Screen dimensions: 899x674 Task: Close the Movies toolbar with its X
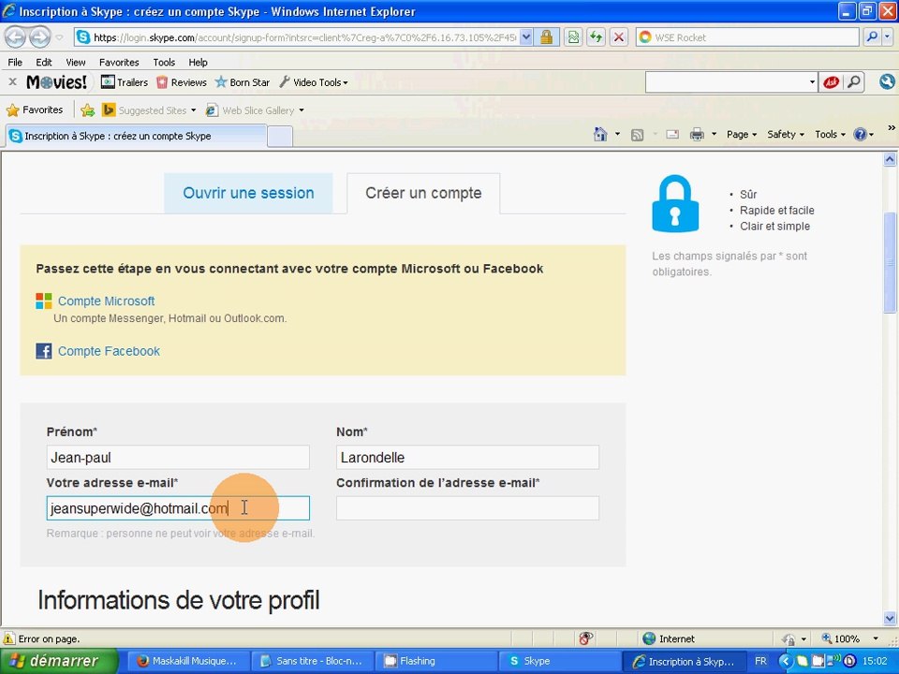pyautogui.click(x=12, y=82)
